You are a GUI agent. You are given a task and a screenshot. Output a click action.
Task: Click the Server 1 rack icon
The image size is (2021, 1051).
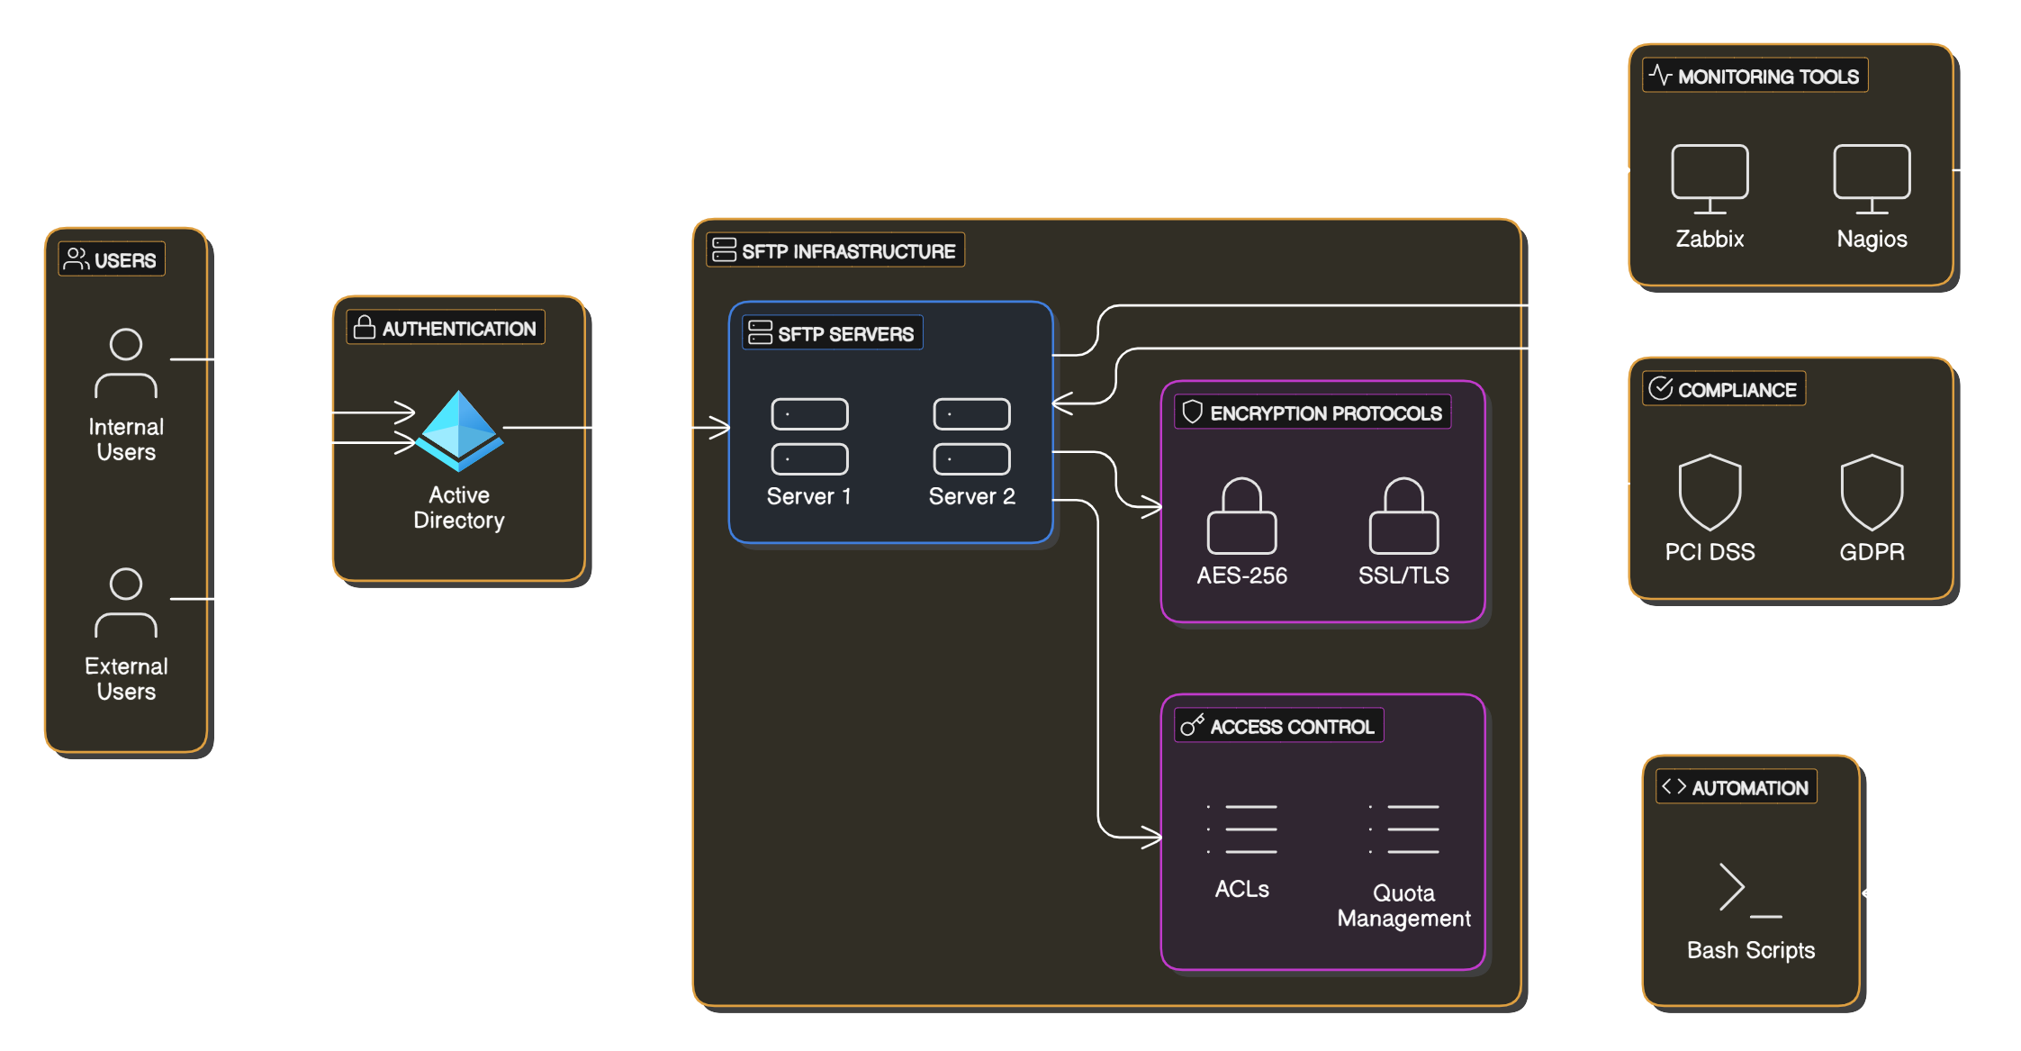pyautogui.click(x=809, y=436)
